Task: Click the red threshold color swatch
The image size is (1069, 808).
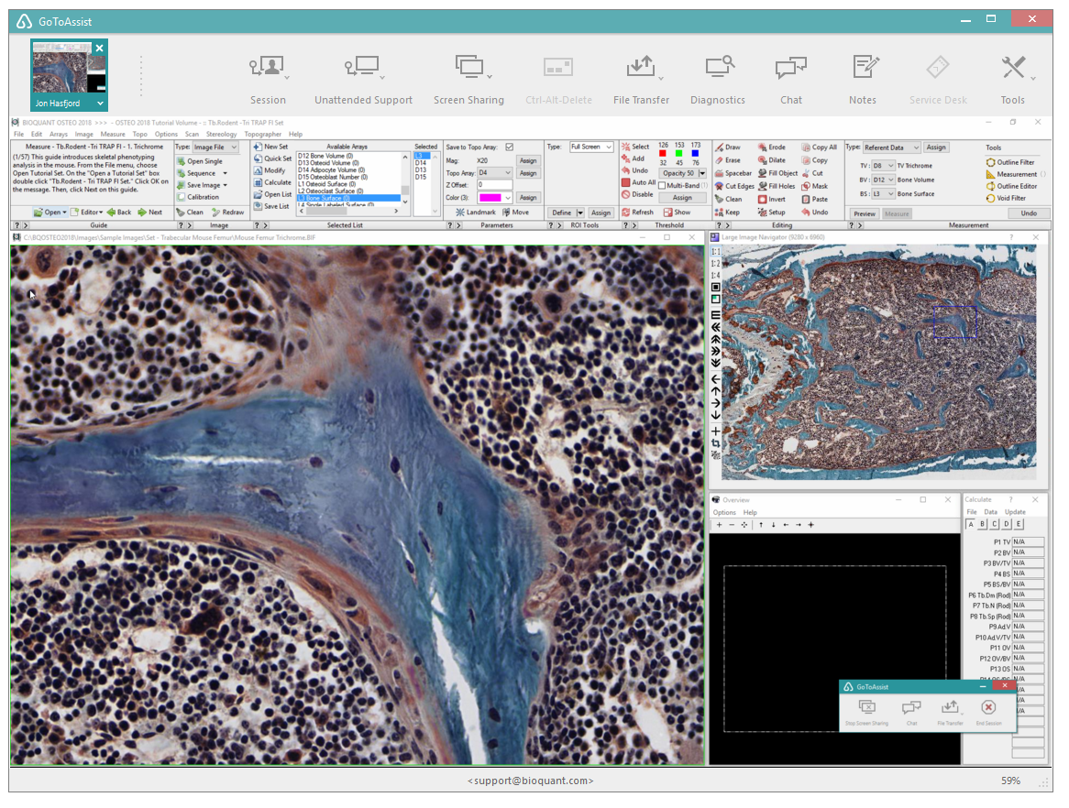Action: 662,154
